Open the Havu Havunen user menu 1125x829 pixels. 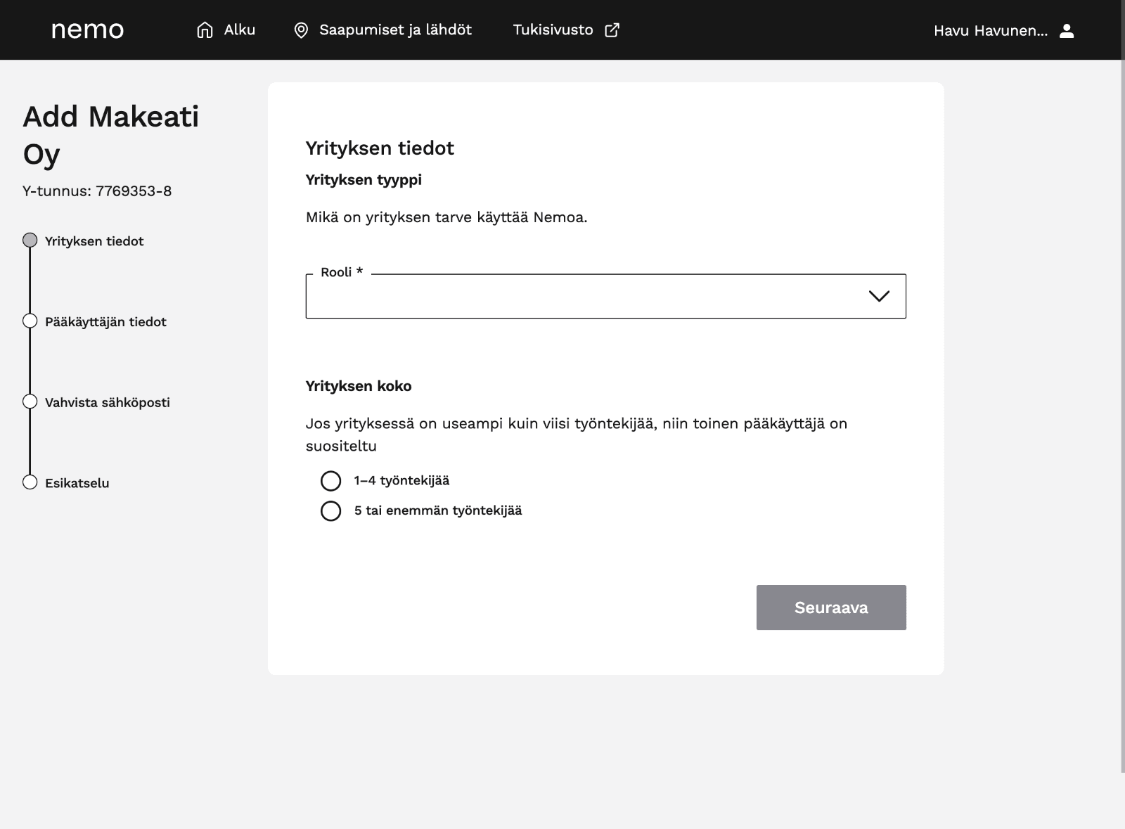point(990,31)
